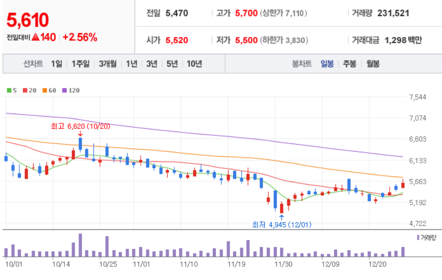The height and width of the screenshot is (280, 442).
Task: Select the 일봉 daily candle chart
Action: [x=327, y=64]
